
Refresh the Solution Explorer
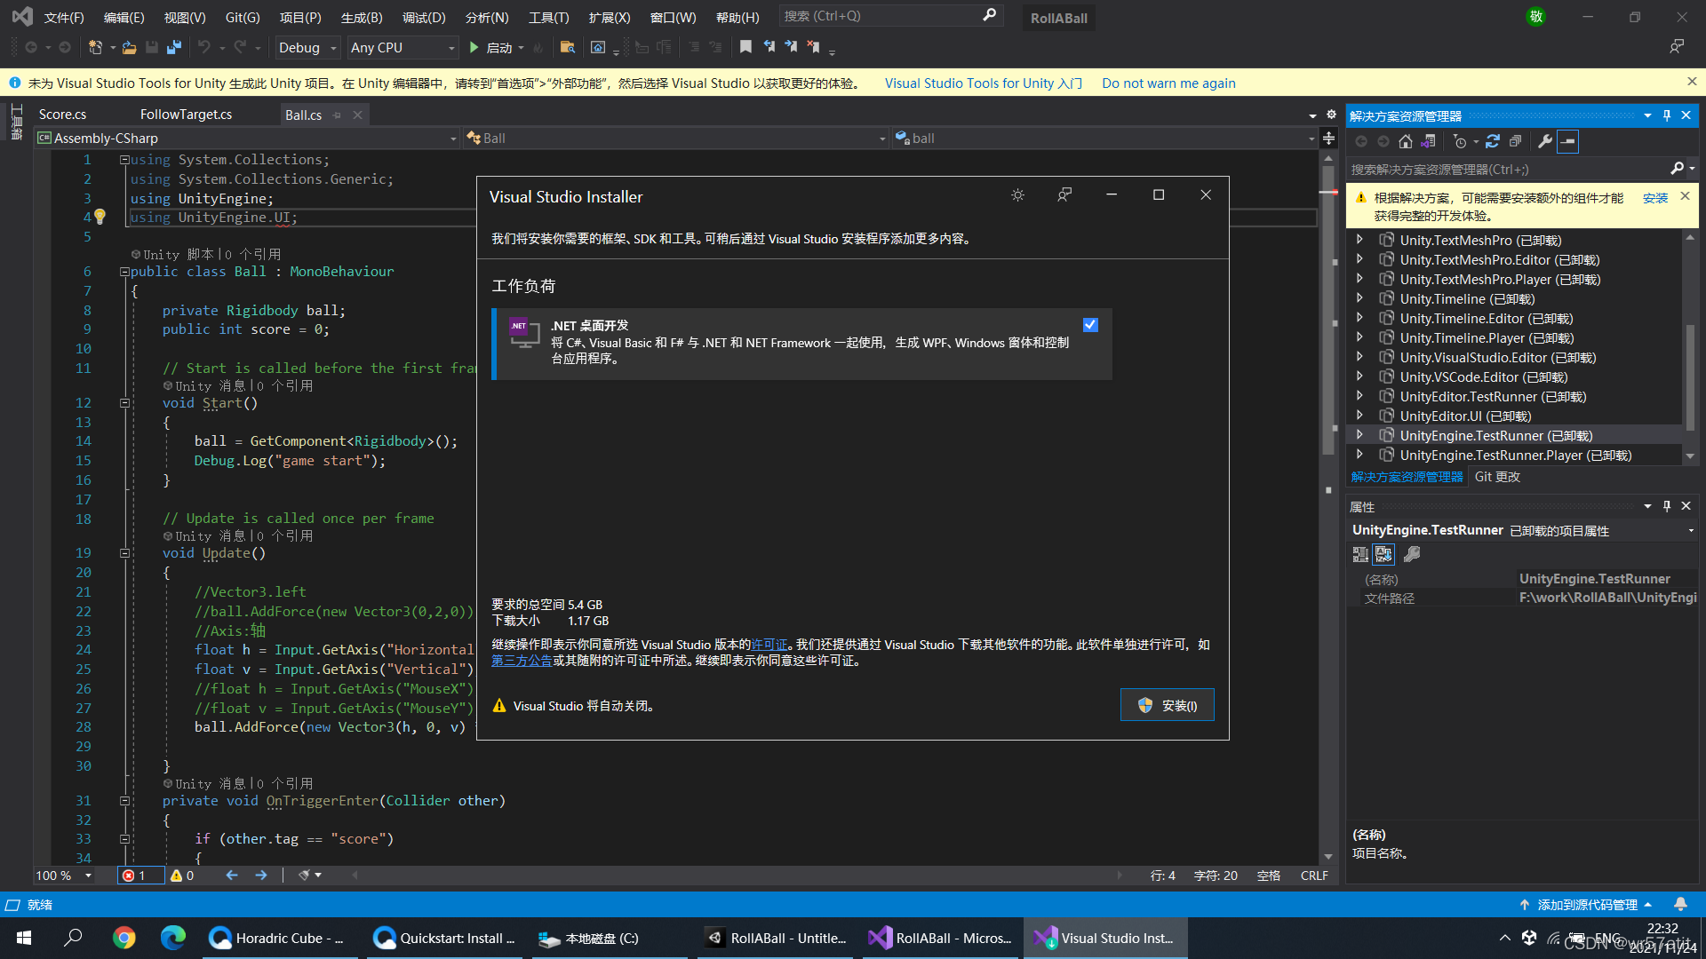point(1493,141)
